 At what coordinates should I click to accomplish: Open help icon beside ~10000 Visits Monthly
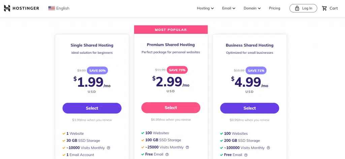click(x=108, y=148)
